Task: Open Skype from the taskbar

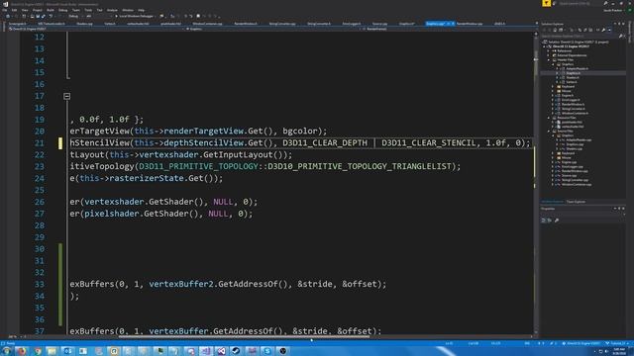Action: [267, 351]
